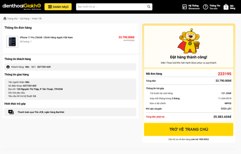Click TRỞ VỀ TRANG CHỦ button
Image resolution: width=241 pixels, height=154 pixels.
point(189,129)
